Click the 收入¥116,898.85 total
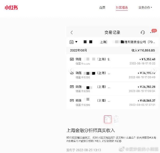This screenshot has height=153, width=160. pyautogui.click(x=143, y=50)
